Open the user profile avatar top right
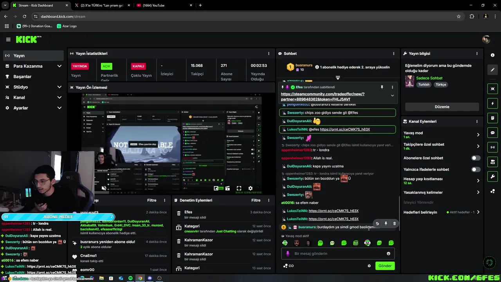Viewport: 501px width, 282px height. click(x=486, y=40)
